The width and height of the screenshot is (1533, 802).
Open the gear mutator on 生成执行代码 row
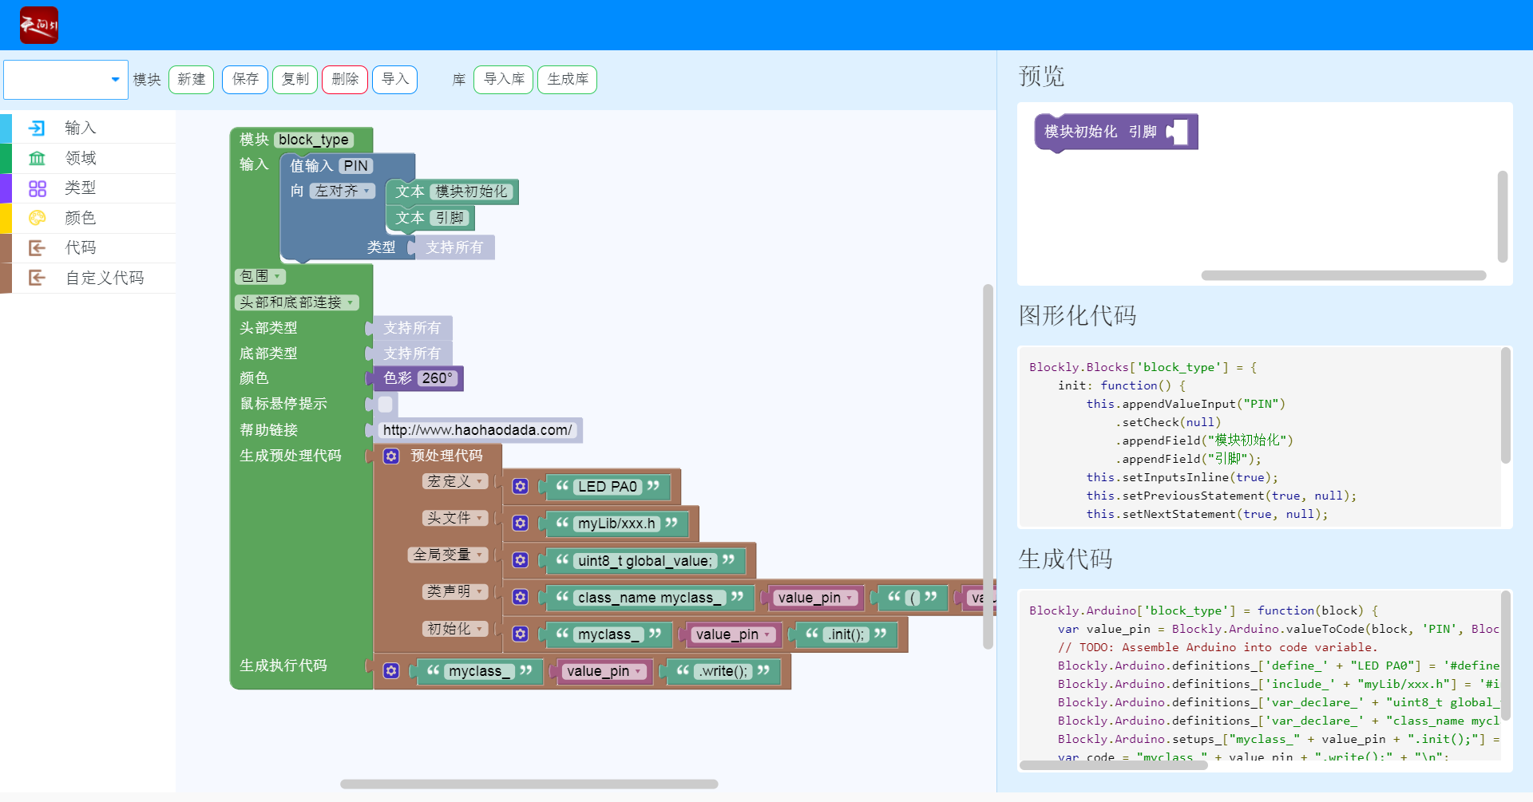coord(391,671)
